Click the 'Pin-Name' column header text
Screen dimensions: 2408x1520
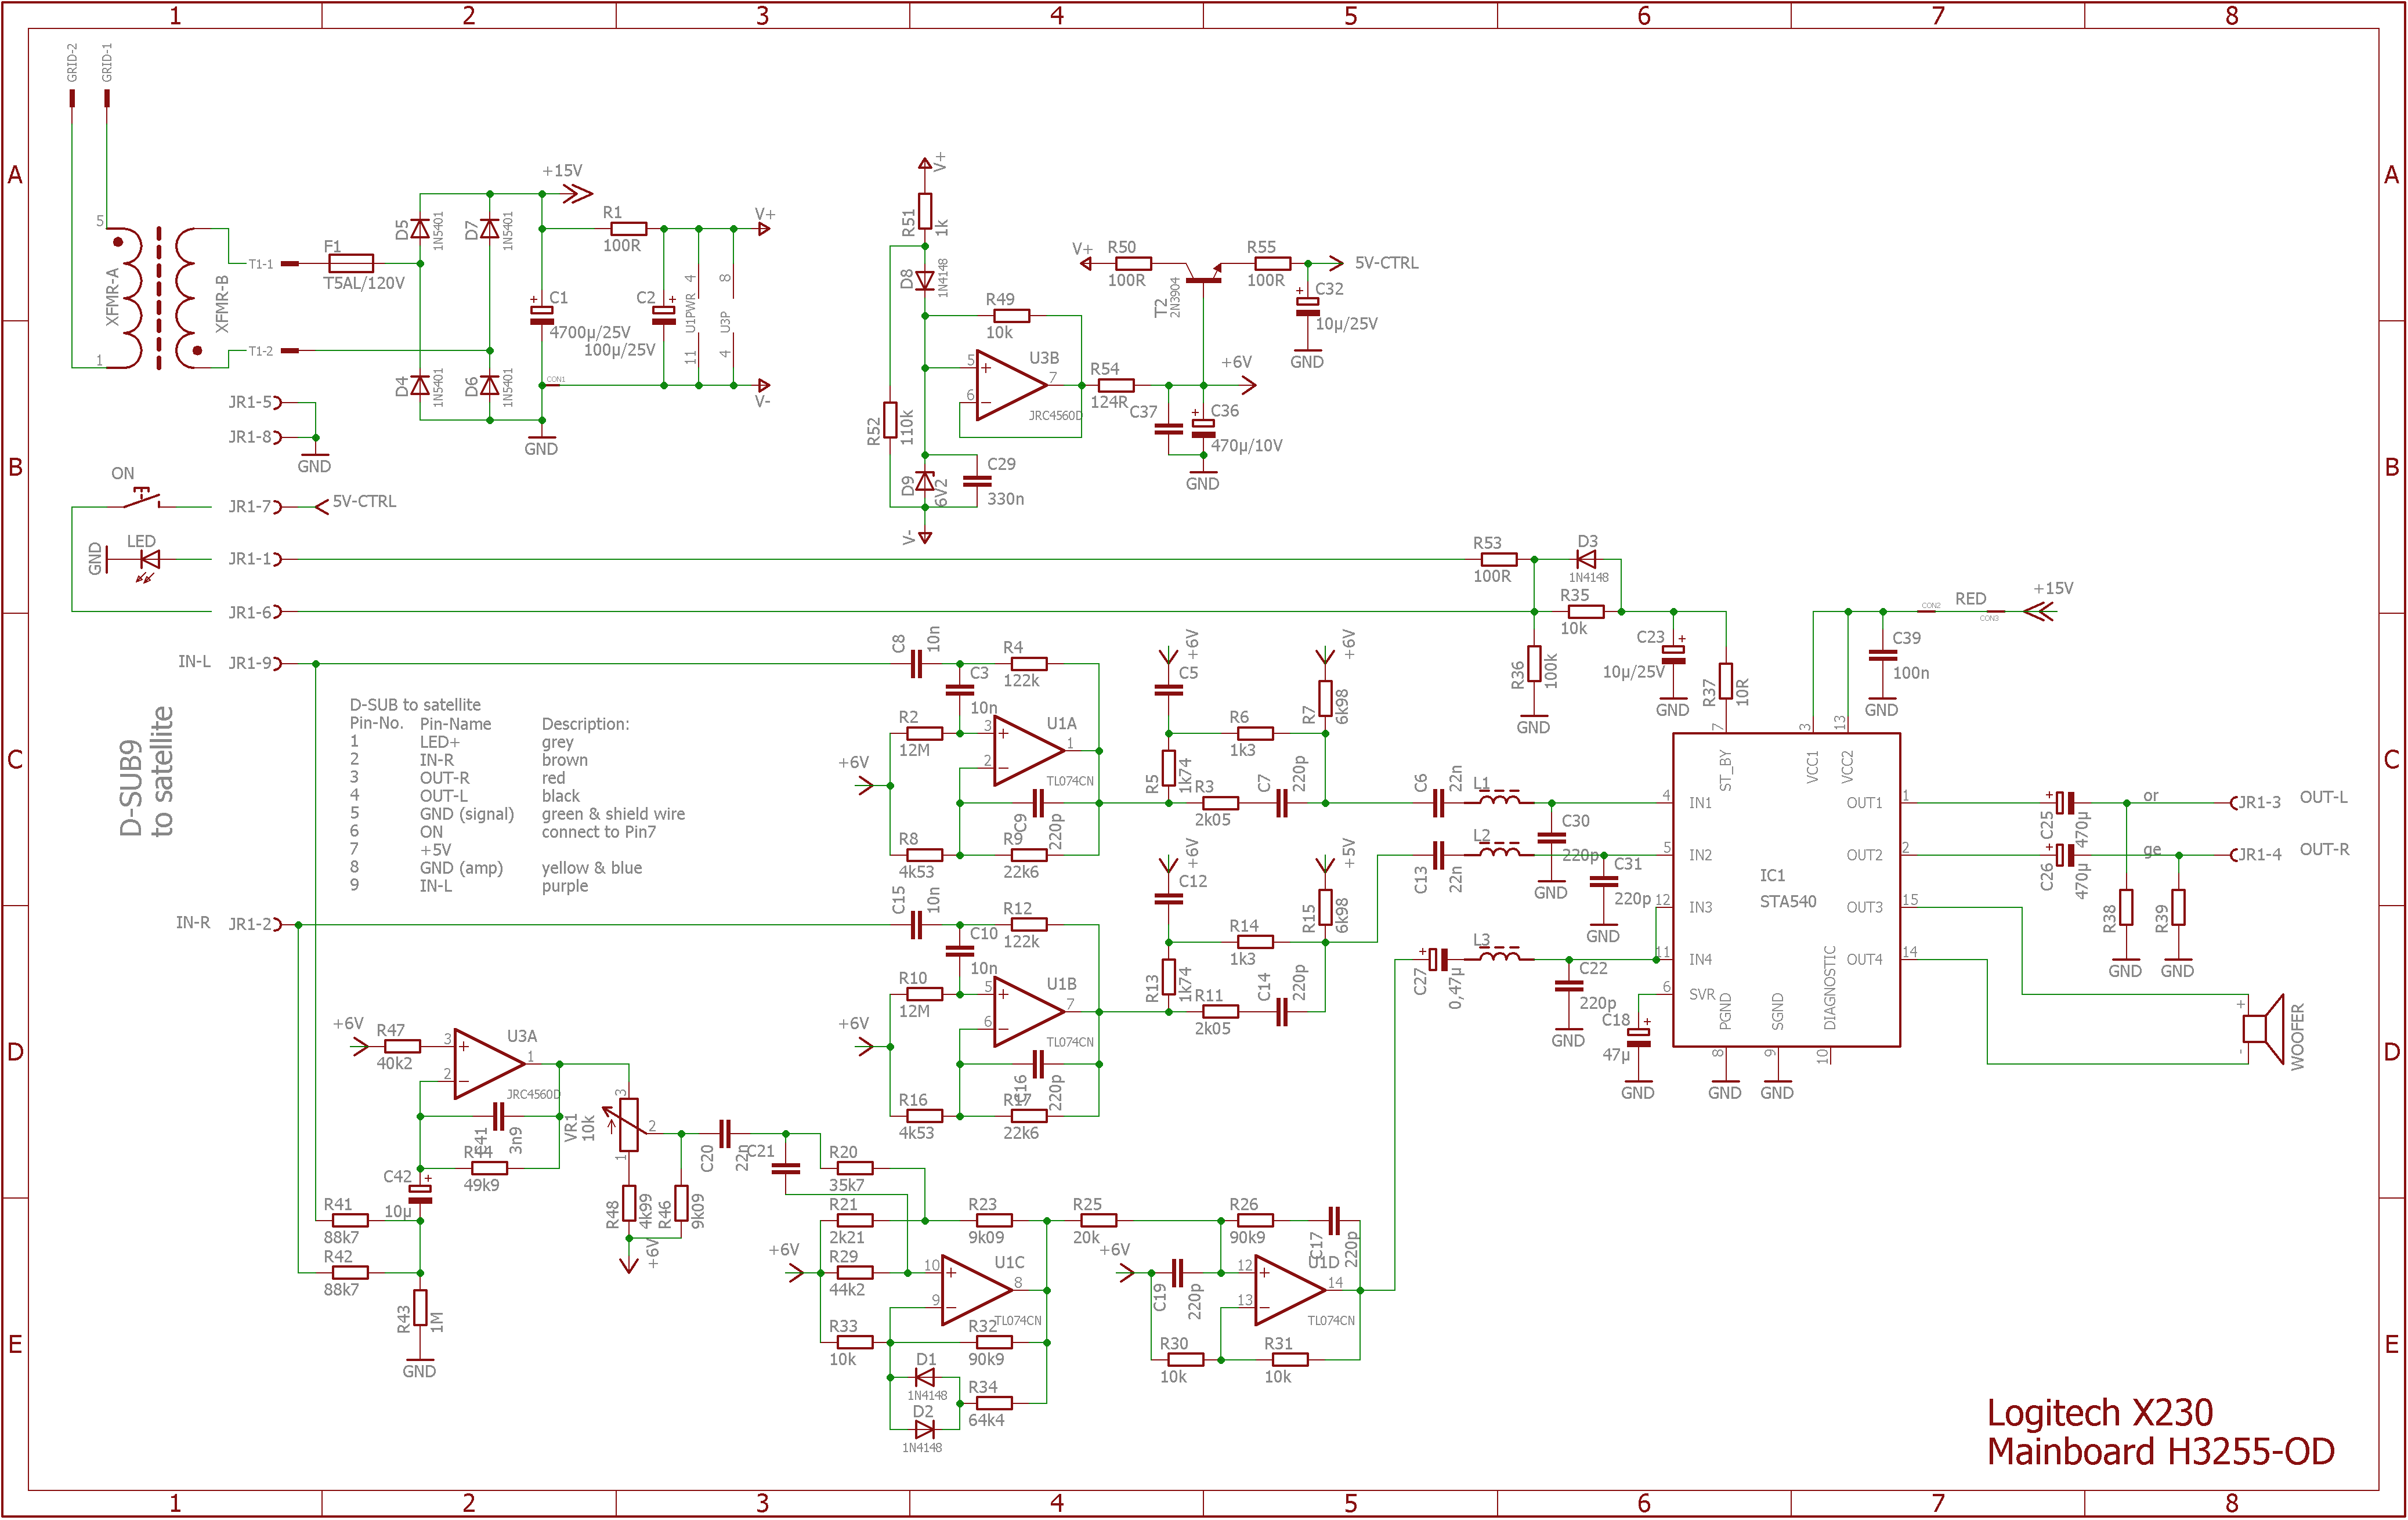[x=455, y=724]
